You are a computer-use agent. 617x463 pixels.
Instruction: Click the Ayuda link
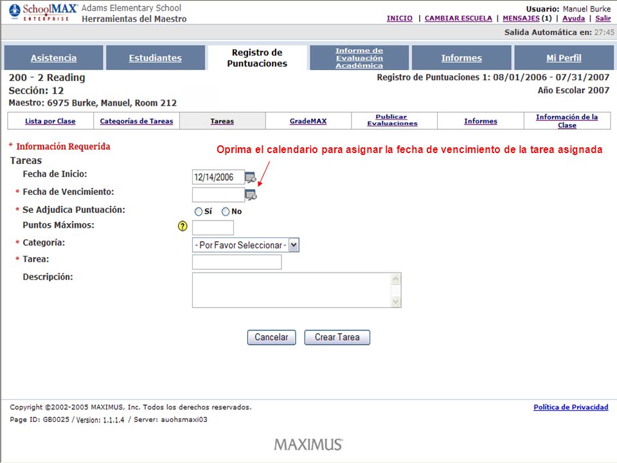[573, 18]
